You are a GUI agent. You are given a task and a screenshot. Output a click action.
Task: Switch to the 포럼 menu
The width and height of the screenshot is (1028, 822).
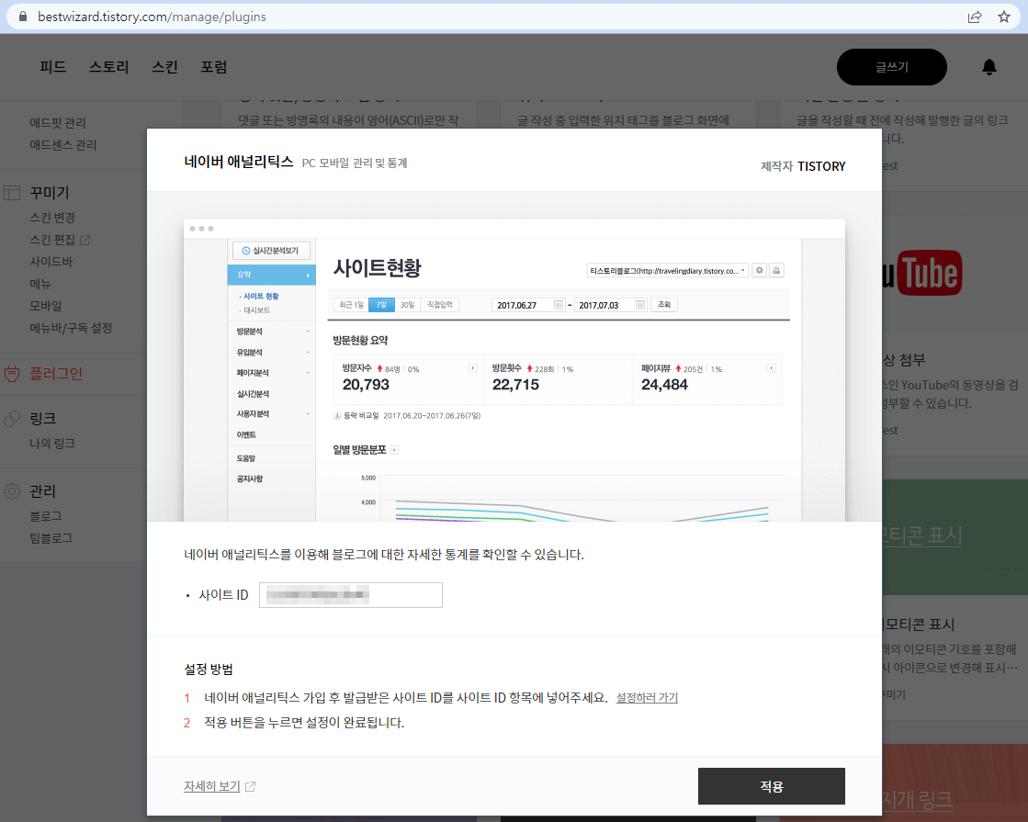[213, 66]
